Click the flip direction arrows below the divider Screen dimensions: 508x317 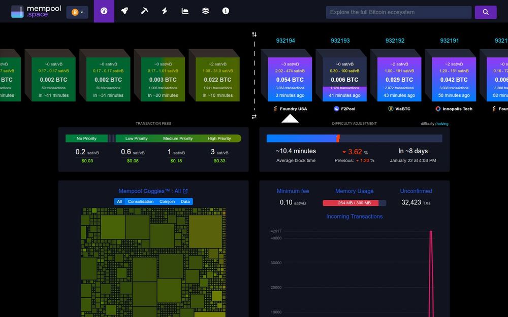pos(254,117)
